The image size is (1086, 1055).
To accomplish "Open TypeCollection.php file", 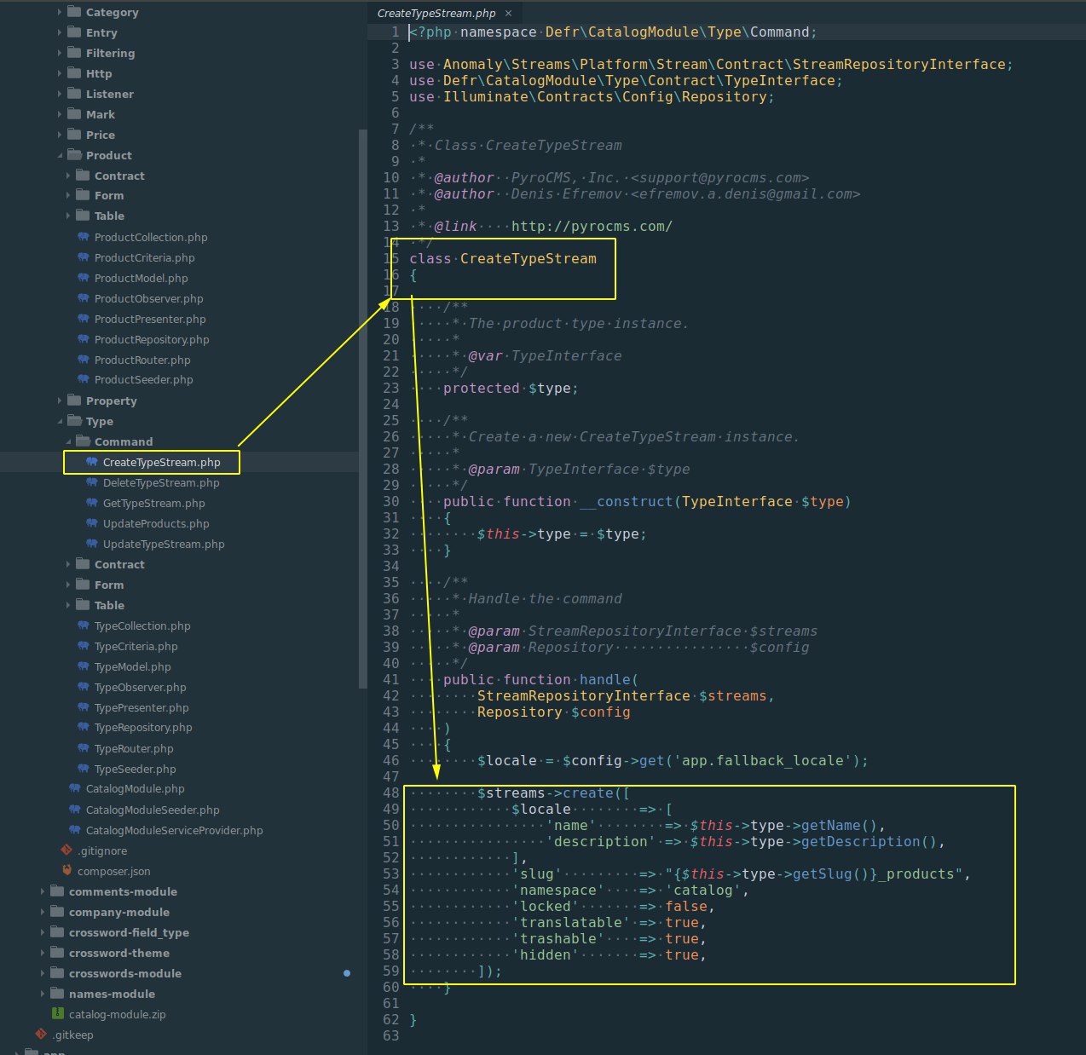I will [142, 626].
